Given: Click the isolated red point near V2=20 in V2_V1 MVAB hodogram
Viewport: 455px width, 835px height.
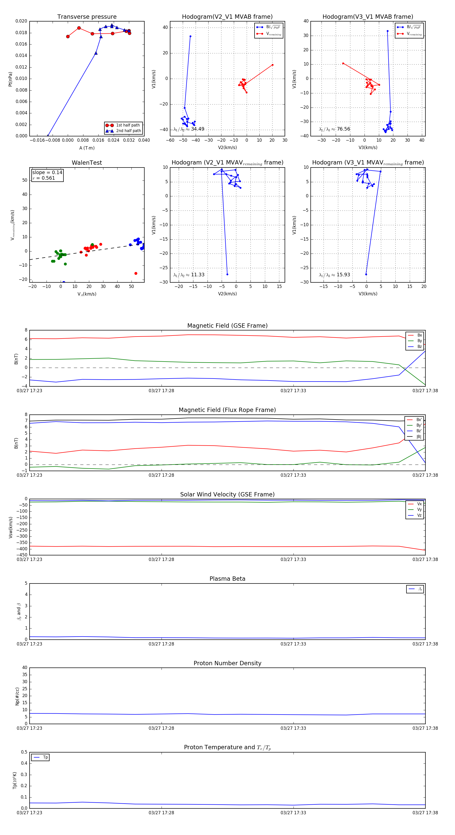Looking at the screenshot, I should click(x=272, y=65).
